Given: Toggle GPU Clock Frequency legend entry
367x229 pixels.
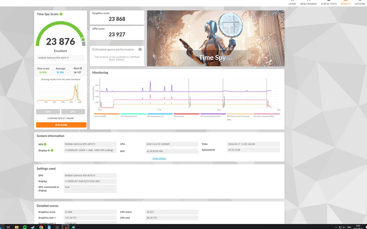Looking at the screenshot, I should coord(267,115).
